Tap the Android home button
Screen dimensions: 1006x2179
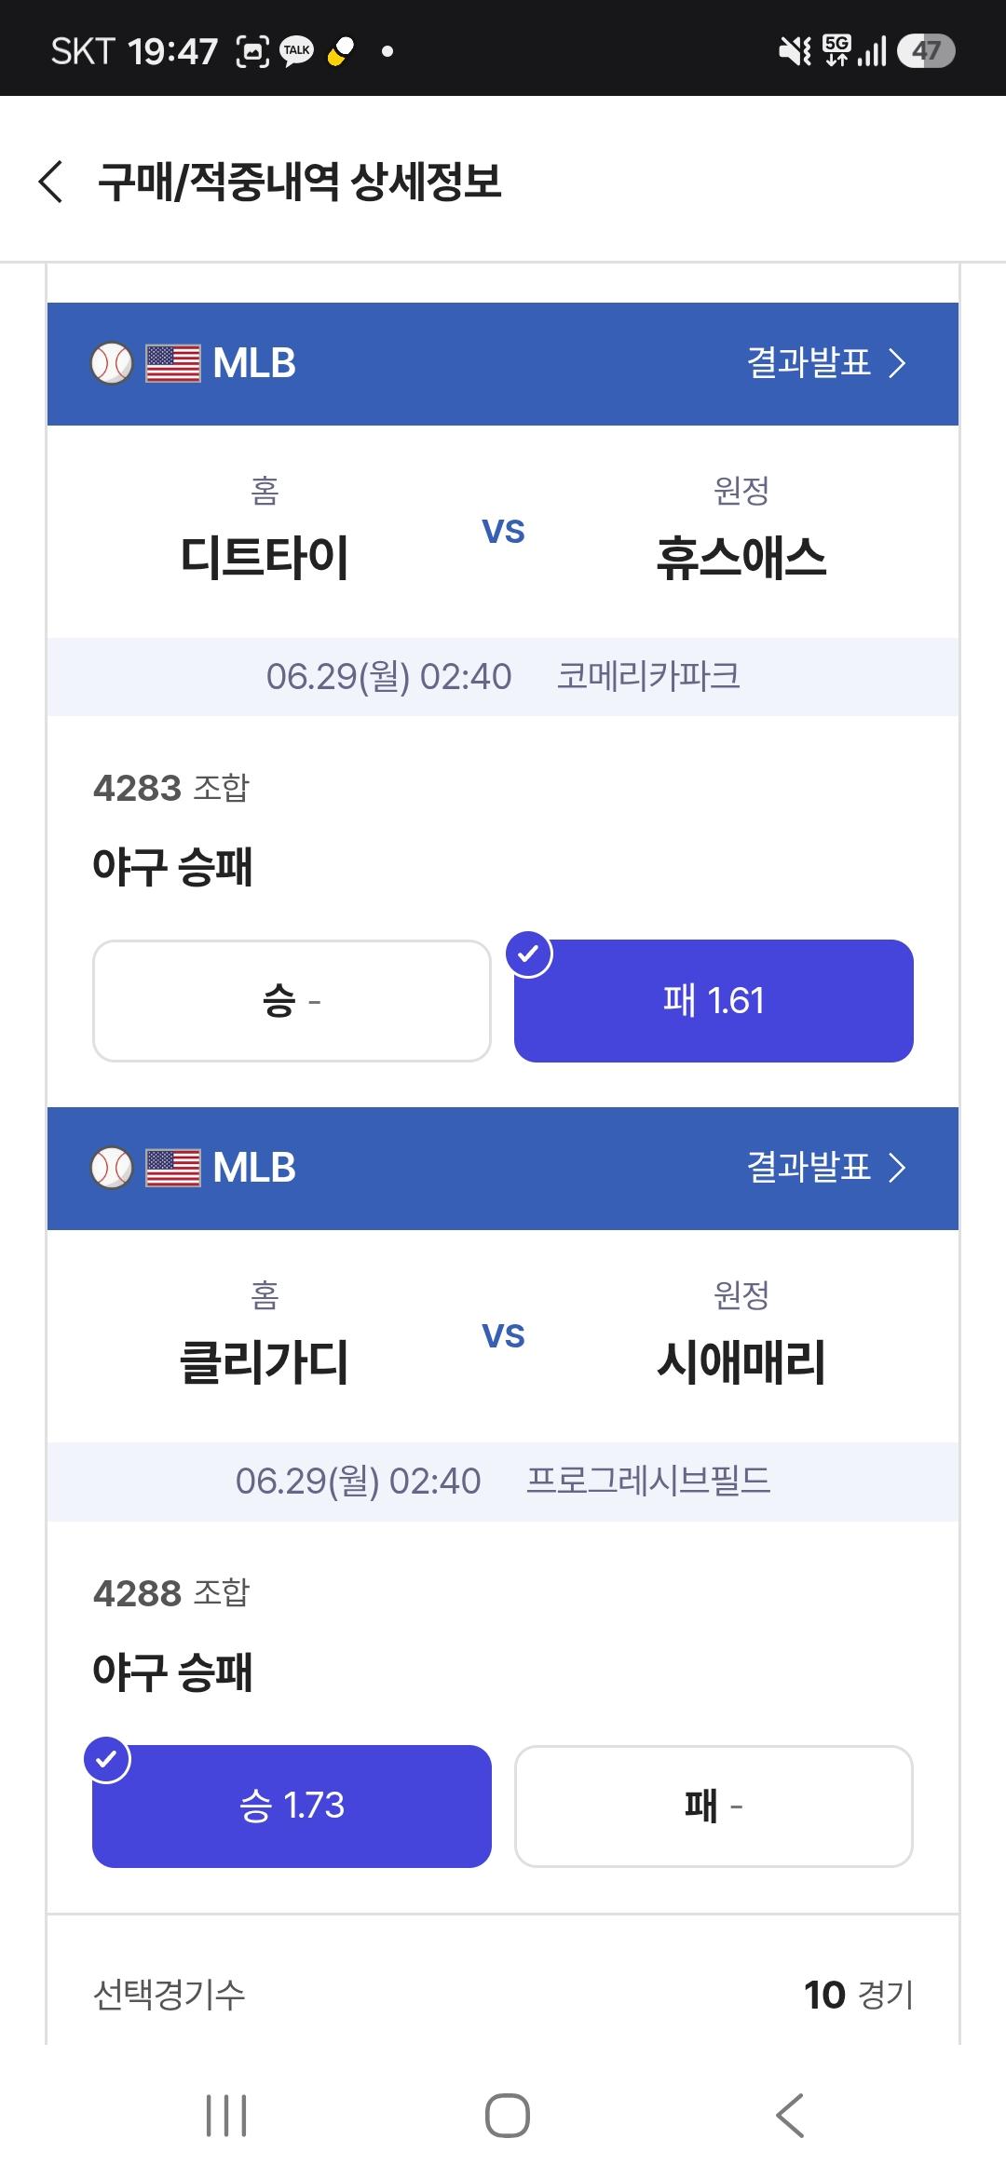[508, 2116]
